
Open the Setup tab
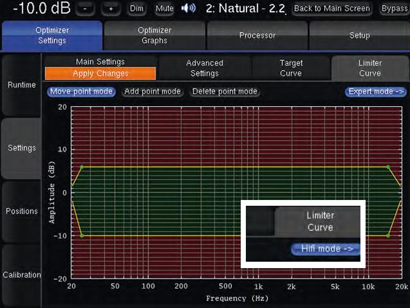(x=359, y=35)
